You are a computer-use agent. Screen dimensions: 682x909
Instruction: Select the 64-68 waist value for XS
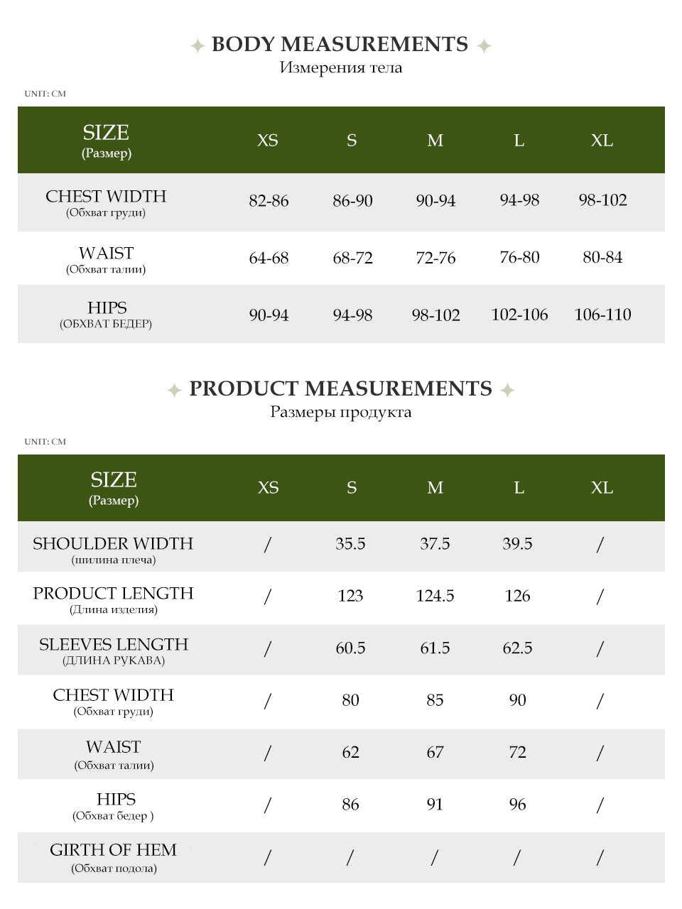click(x=269, y=258)
